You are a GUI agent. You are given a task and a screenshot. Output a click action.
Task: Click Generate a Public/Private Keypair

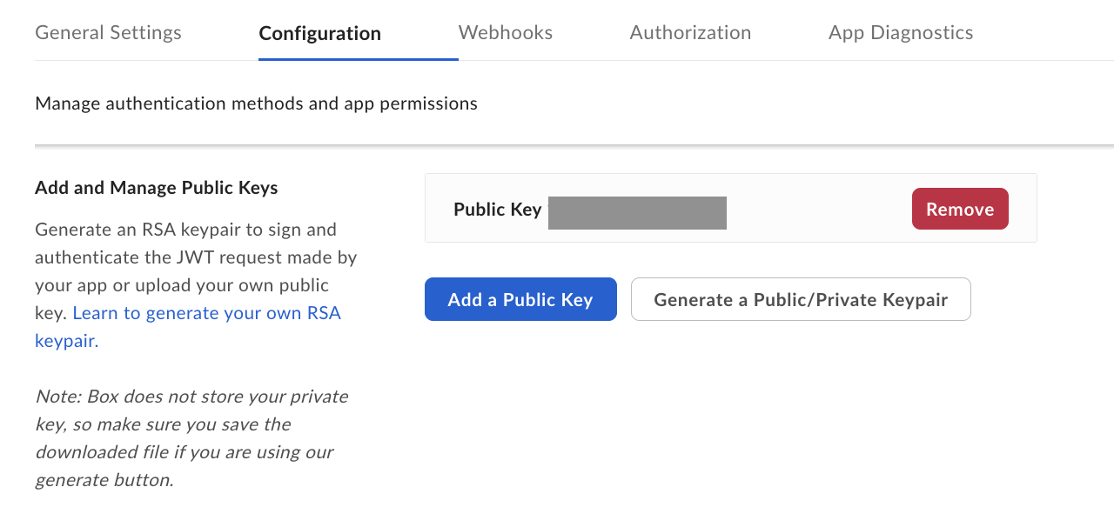(x=801, y=298)
